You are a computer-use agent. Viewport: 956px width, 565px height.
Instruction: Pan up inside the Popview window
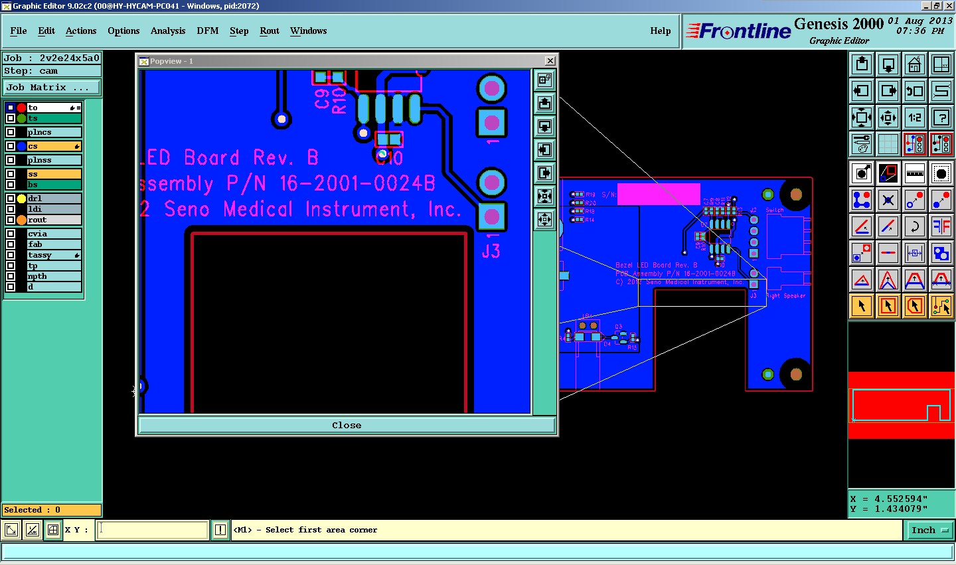coord(544,103)
